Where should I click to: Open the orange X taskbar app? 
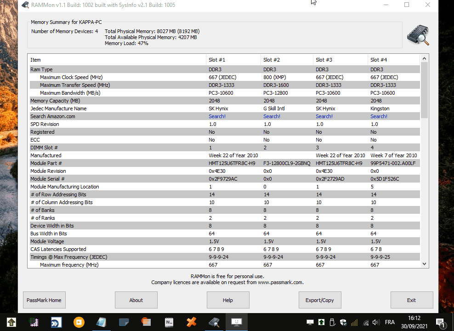(x=191, y=322)
